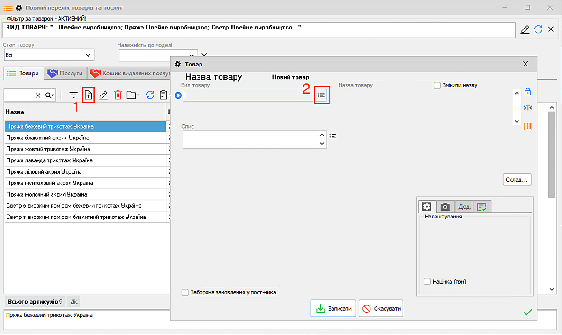
Task: Click the blue padlock icon
Action: pos(528,92)
